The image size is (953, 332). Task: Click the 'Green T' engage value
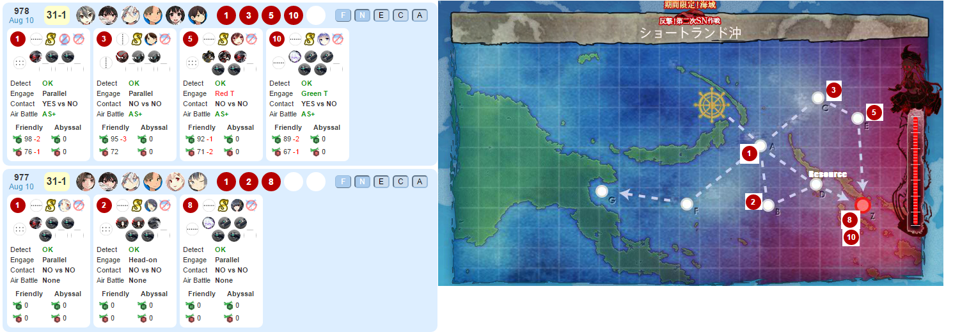point(315,93)
